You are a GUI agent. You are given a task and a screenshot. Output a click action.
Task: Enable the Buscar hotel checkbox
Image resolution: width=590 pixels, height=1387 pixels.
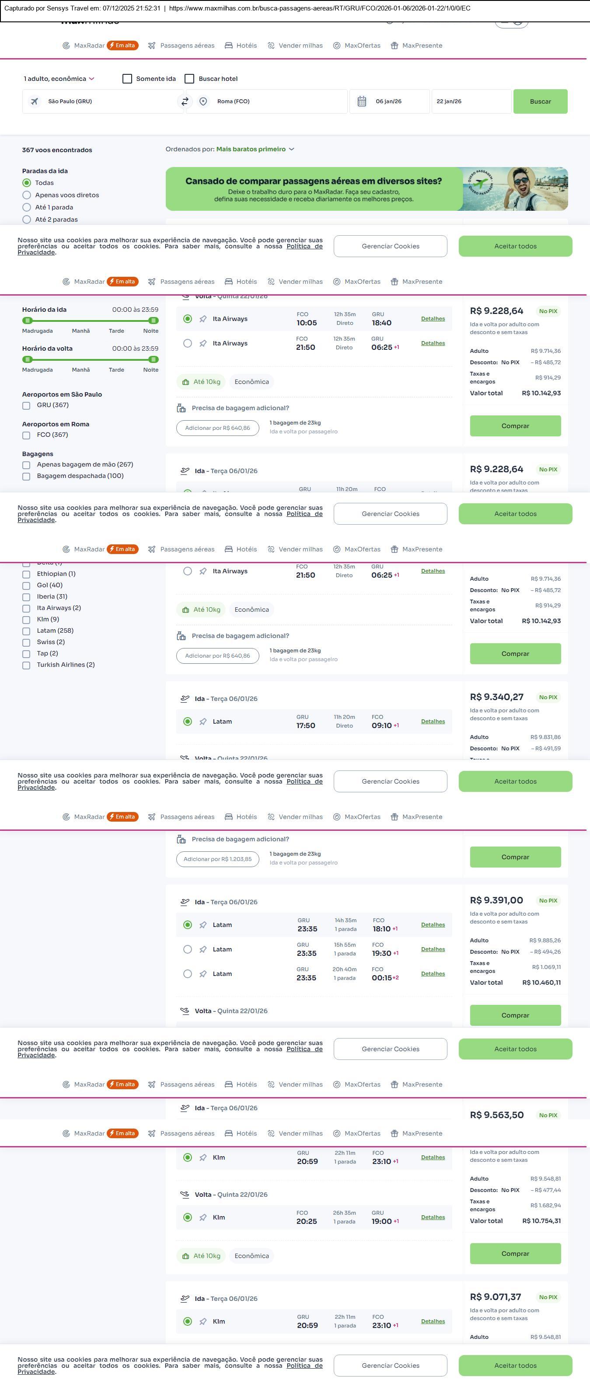[x=189, y=79]
